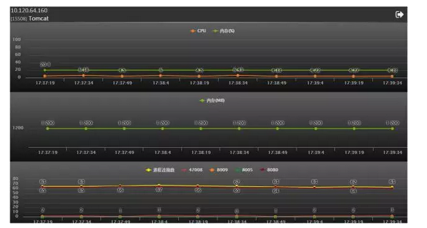Click the 17:39:4 time label in memory MB chart
The height and width of the screenshot is (228, 427).
pyautogui.click(x=316, y=152)
